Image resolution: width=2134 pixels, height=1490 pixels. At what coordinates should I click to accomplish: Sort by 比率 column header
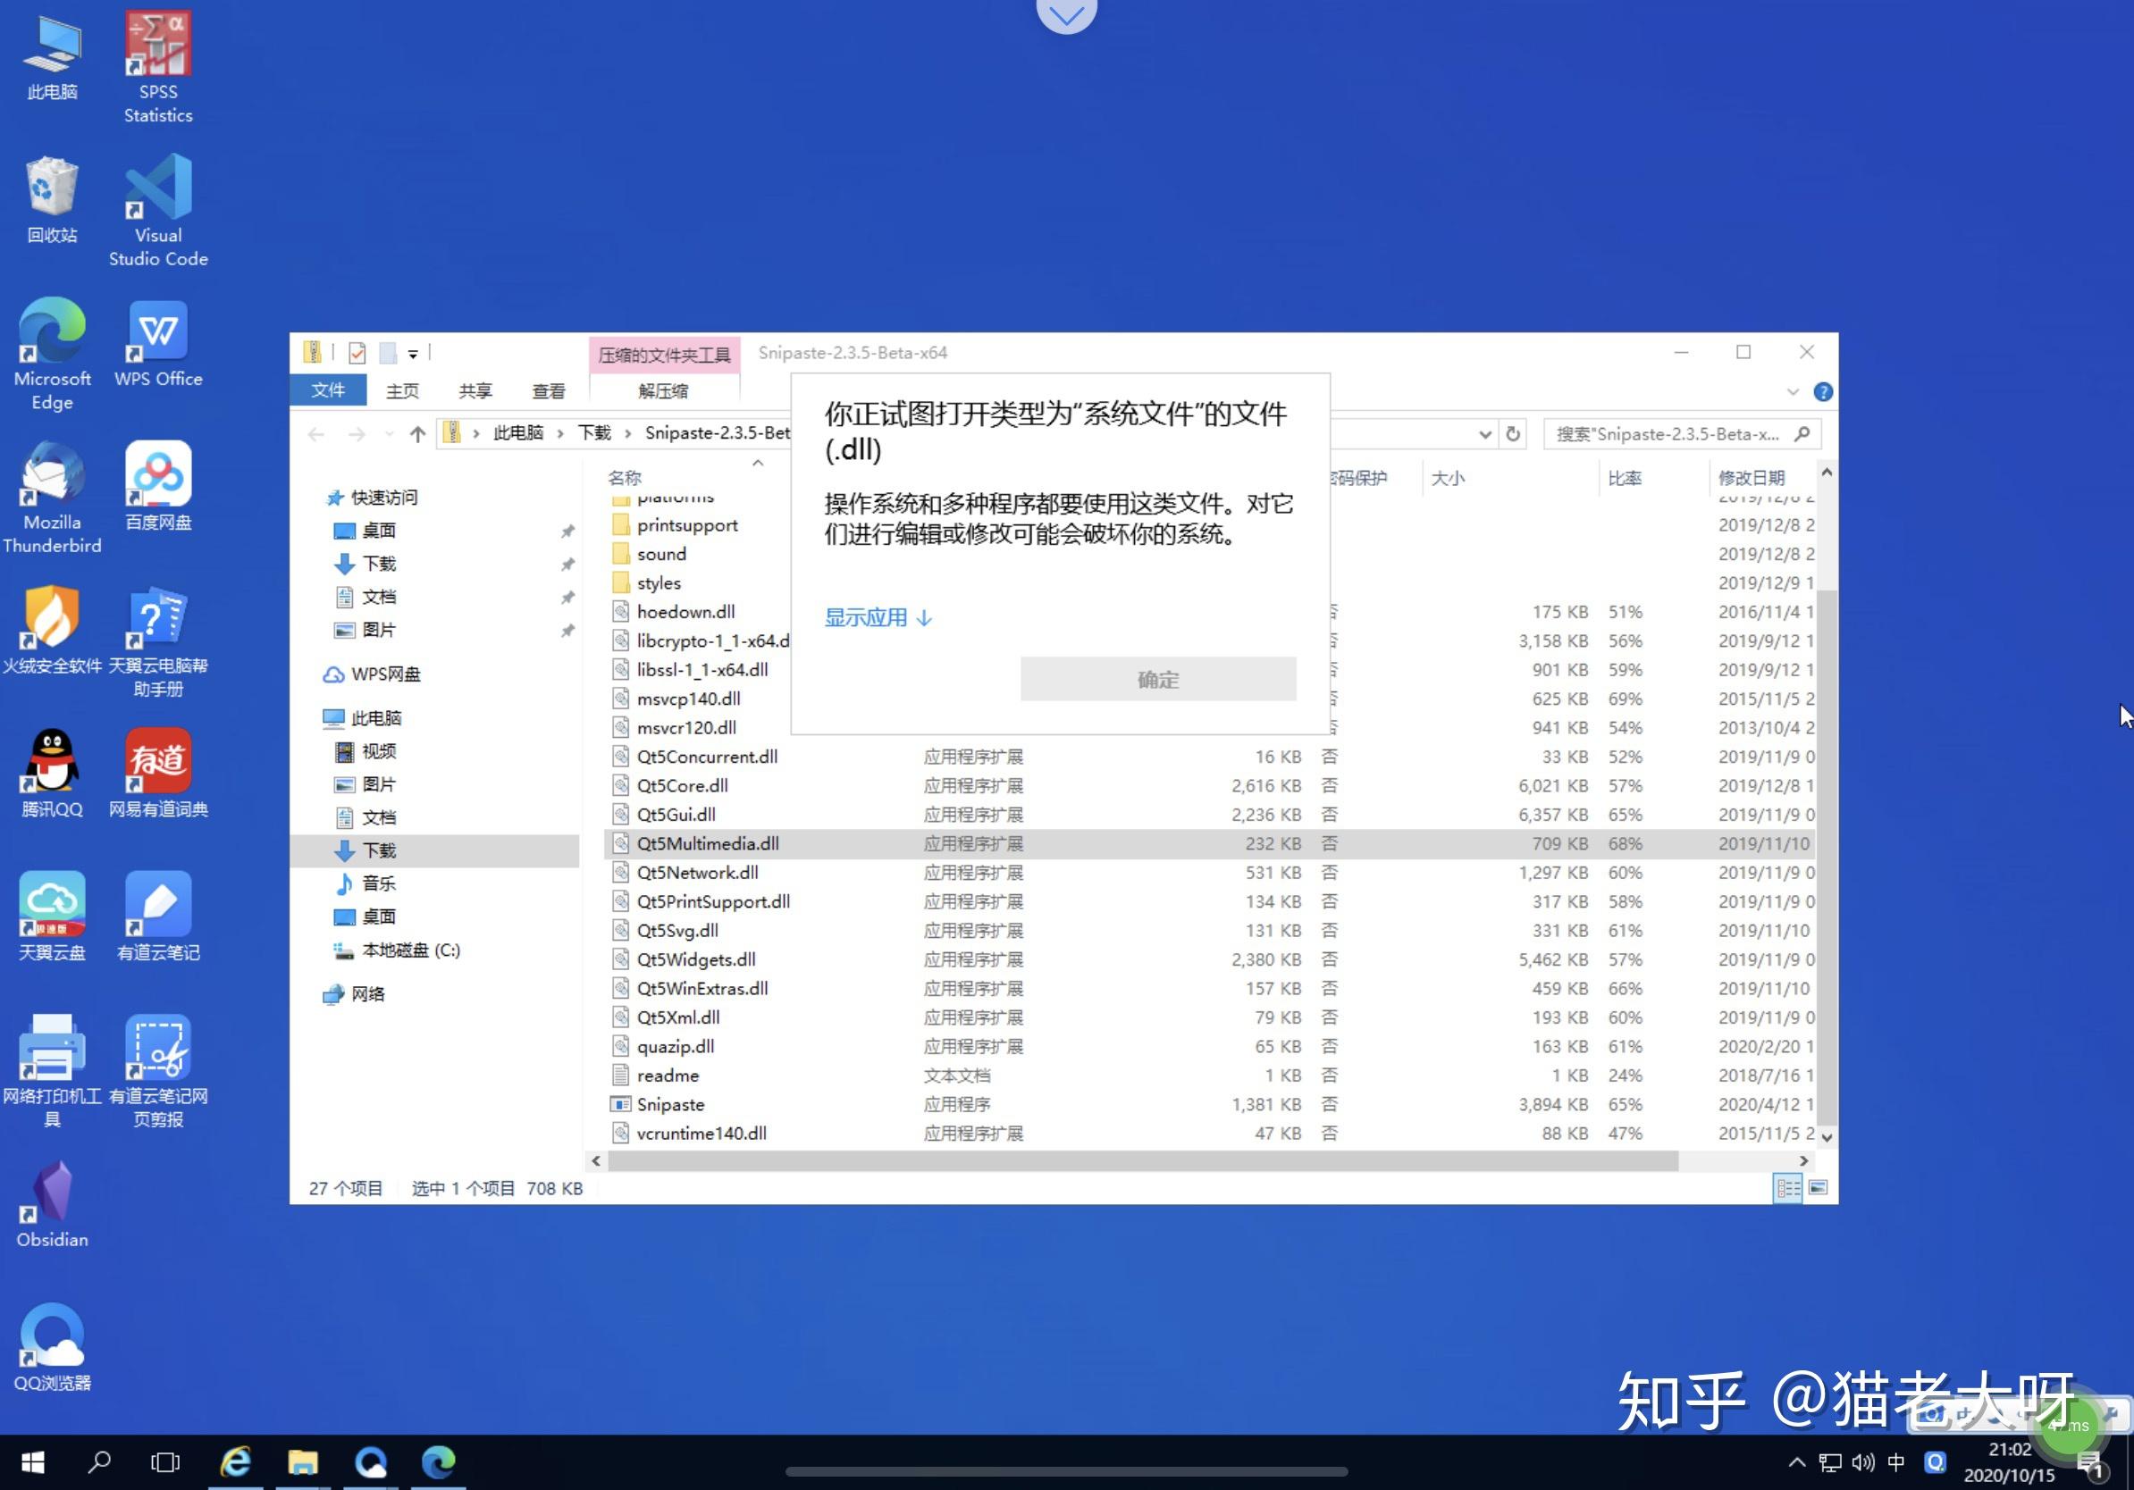(x=1625, y=478)
